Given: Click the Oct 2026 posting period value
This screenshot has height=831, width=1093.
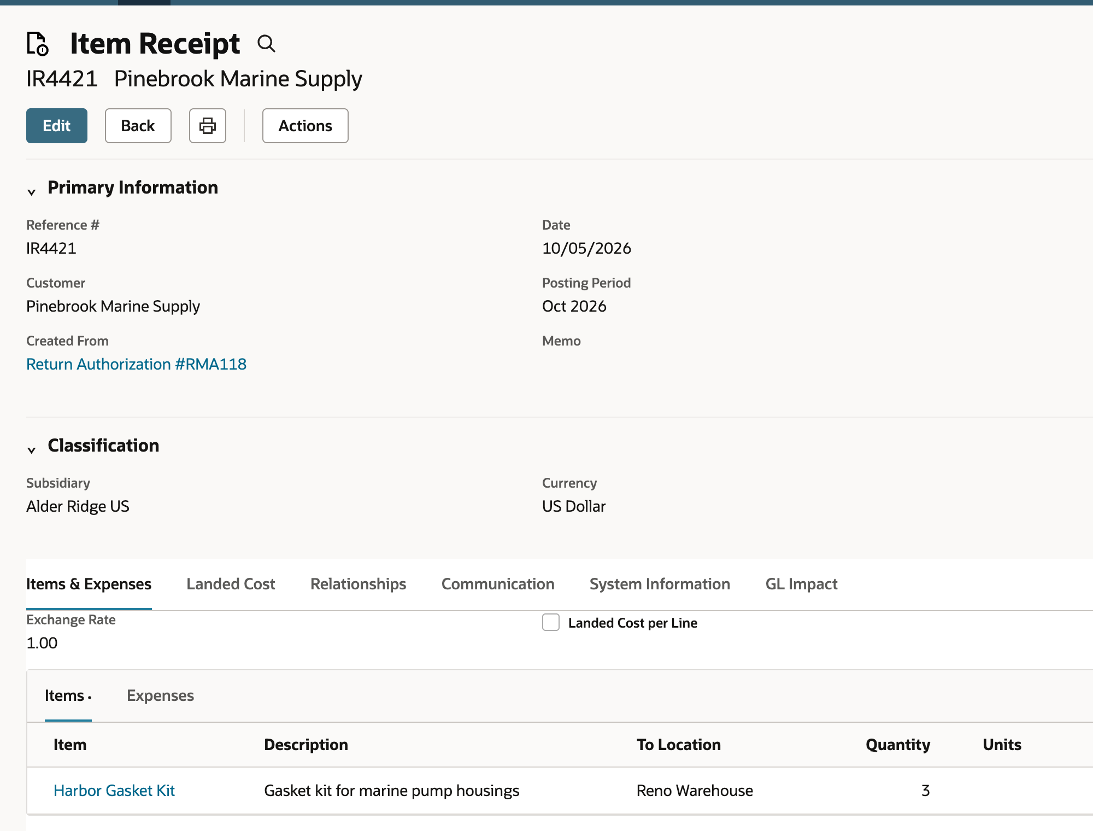Looking at the screenshot, I should [x=574, y=306].
